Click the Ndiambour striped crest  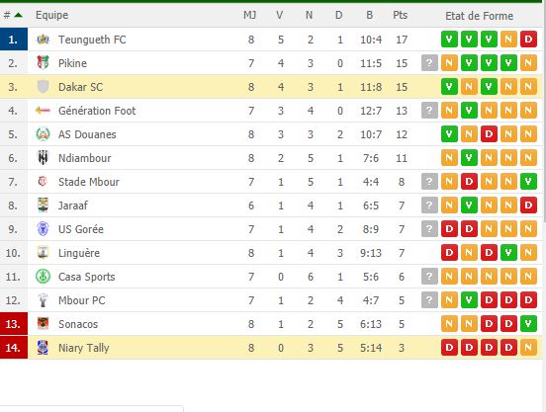coord(43,158)
